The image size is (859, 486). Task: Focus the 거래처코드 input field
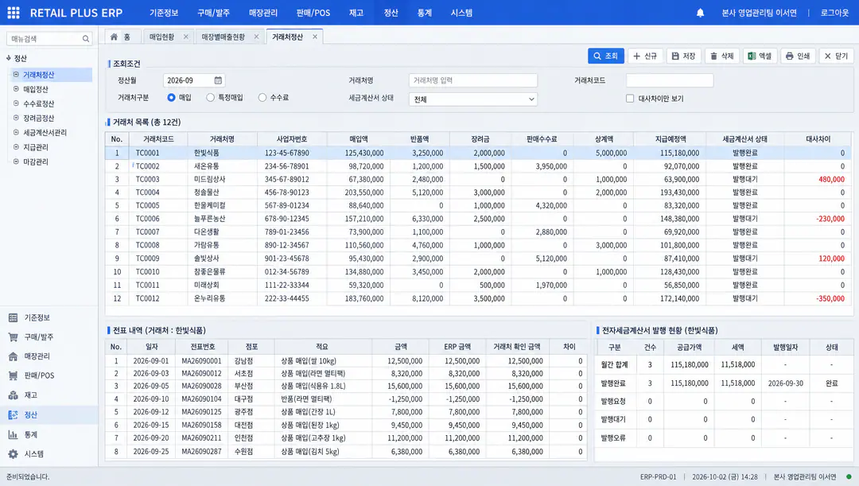(x=670, y=80)
